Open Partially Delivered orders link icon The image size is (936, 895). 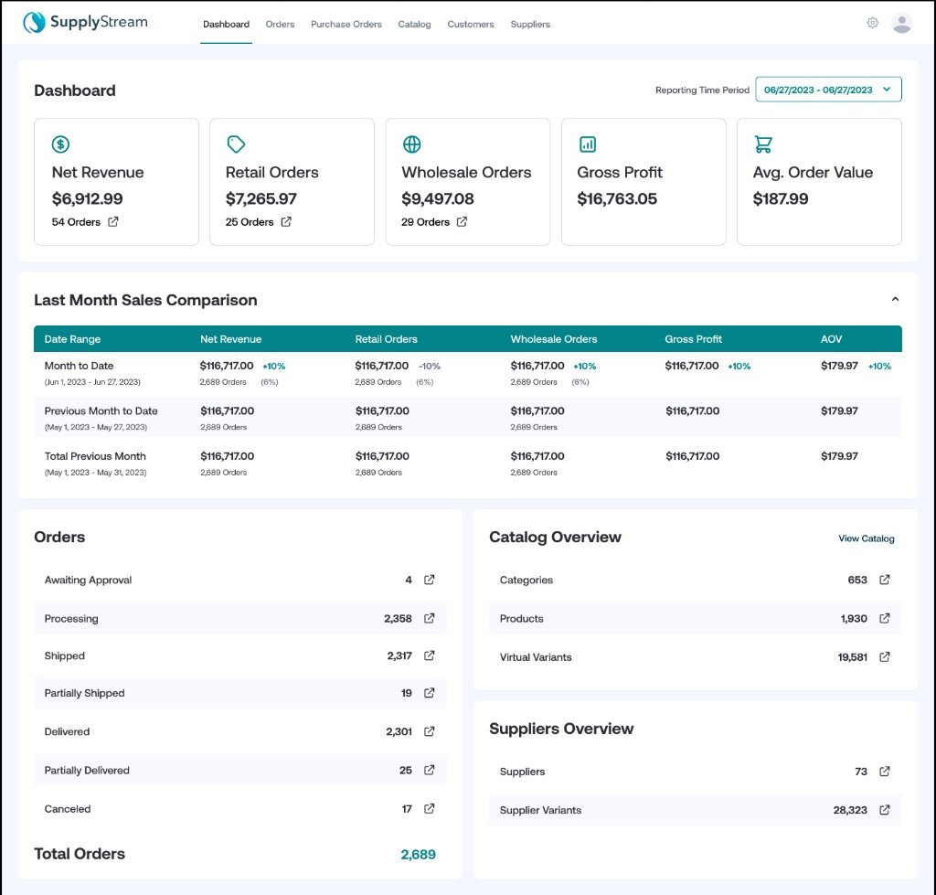pyautogui.click(x=430, y=771)
